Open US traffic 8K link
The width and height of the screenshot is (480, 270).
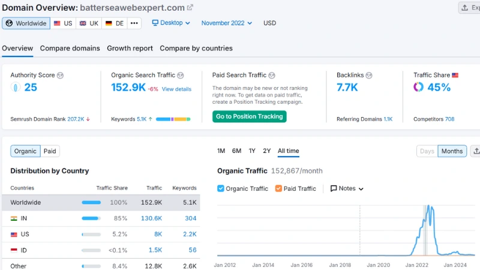click(x=158, y=235)
